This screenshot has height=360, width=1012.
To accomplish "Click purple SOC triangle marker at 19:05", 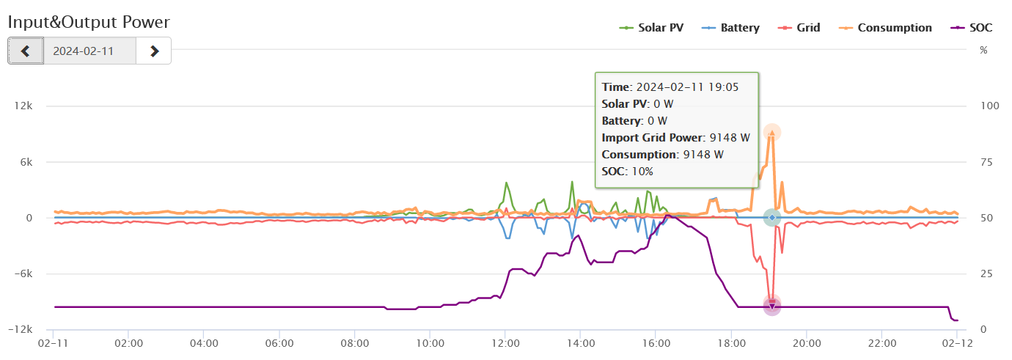I will [771, 306].
